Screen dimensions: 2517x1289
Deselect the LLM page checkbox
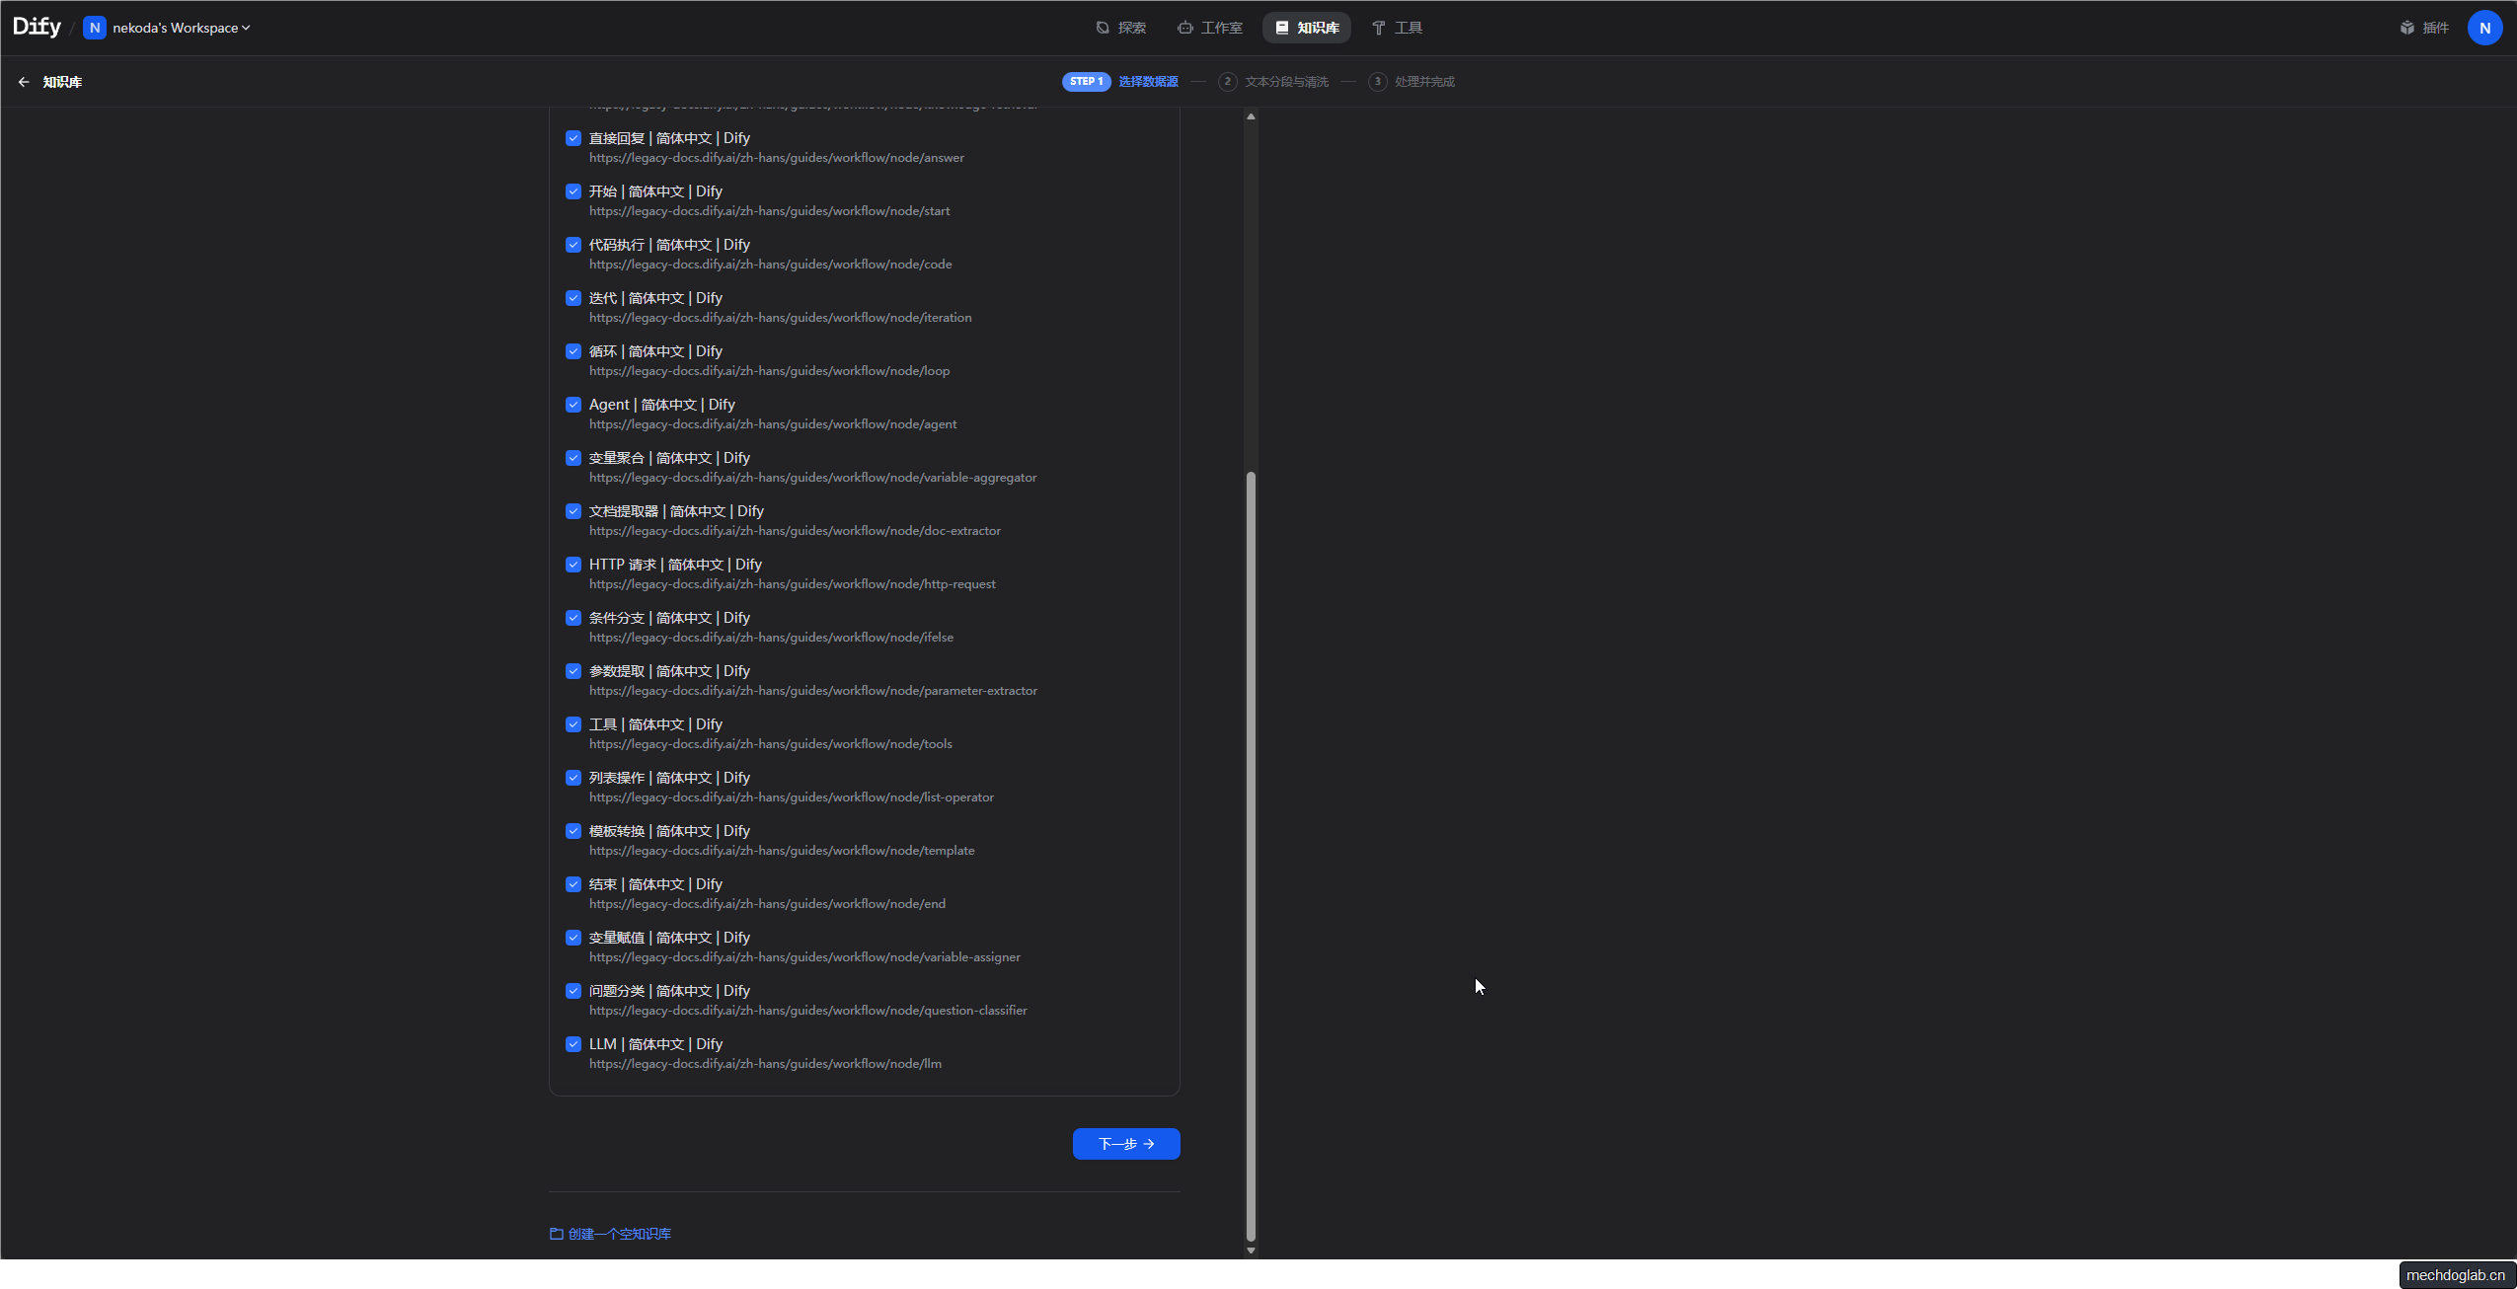(x=573, y=1044)
